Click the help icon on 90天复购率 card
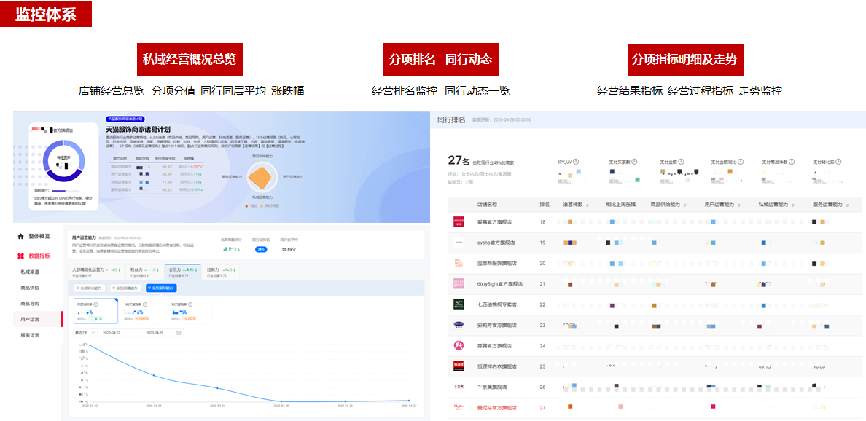Screen dimensions: 866x421 tap(190, 304)
